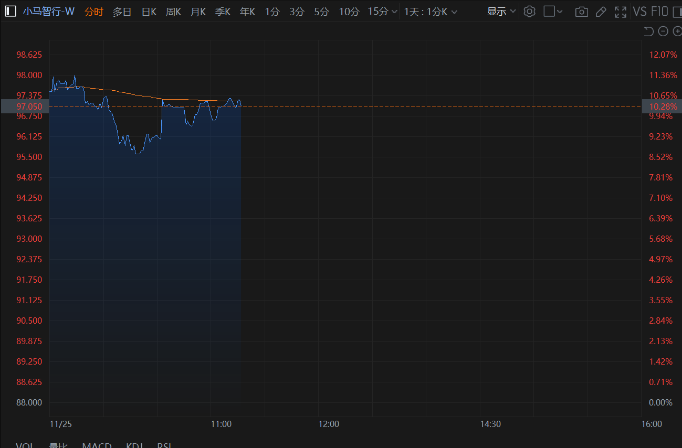Open chart settings gear icon
The image size is (682, 448).
(529, 12)
